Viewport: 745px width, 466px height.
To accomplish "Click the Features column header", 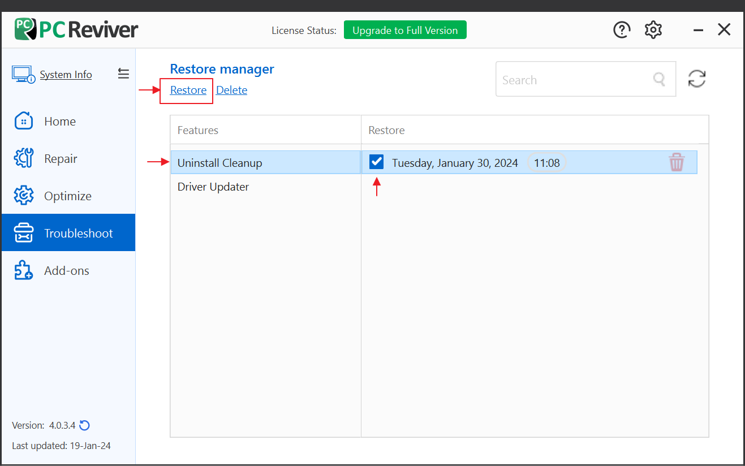I will 198,130.
